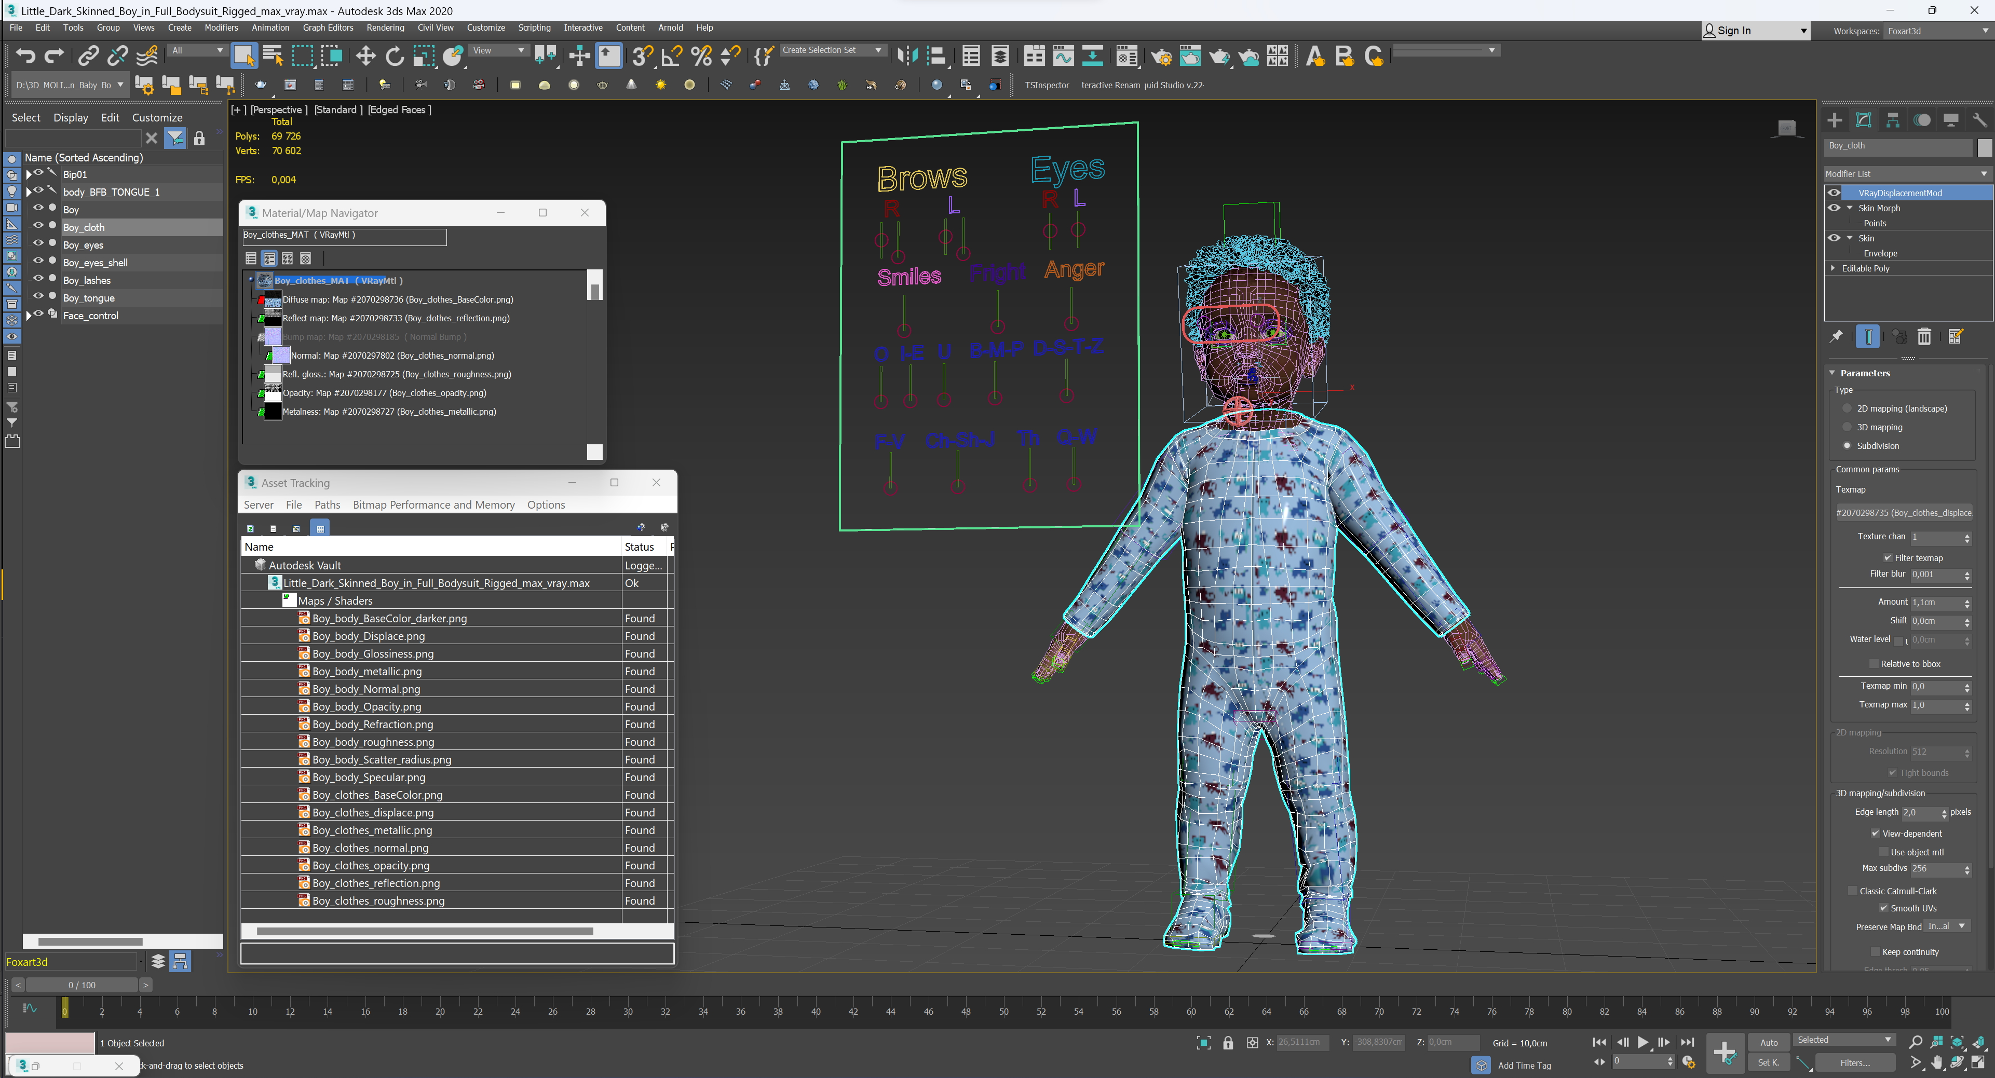Choose the Select and Rotate tool
This screenshot has width=1995, height=1078.
pyautogui.click(x=394, y=56)
